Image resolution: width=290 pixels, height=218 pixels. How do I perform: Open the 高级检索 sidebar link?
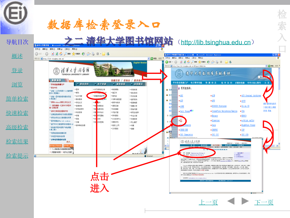point(17,127)
